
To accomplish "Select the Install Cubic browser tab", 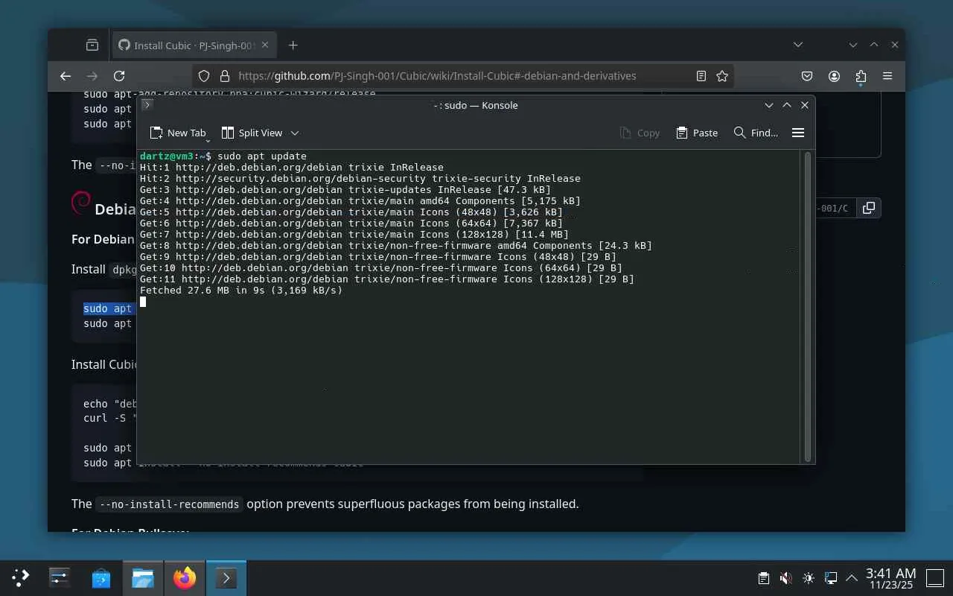I will [194, 45].
